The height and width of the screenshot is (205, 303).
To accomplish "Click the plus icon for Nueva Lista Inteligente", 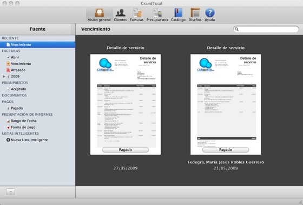I will [8, 140].
